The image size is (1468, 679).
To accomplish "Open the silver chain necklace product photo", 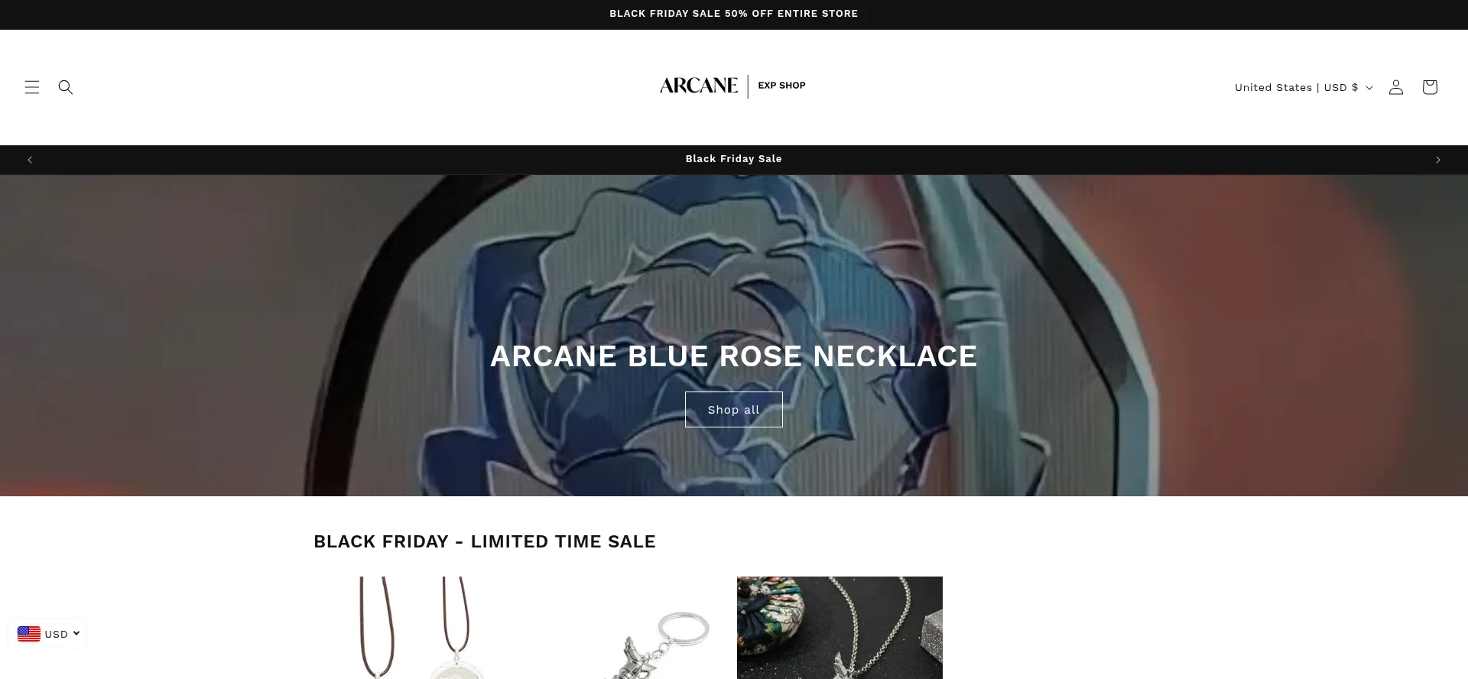I will pyautogui.click(x=840, y=628).
